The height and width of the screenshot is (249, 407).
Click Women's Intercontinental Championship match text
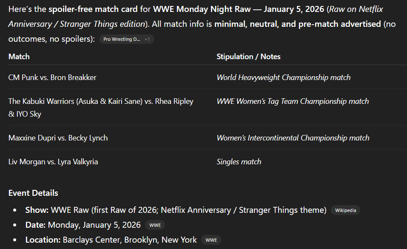click(x=293, y=138)
